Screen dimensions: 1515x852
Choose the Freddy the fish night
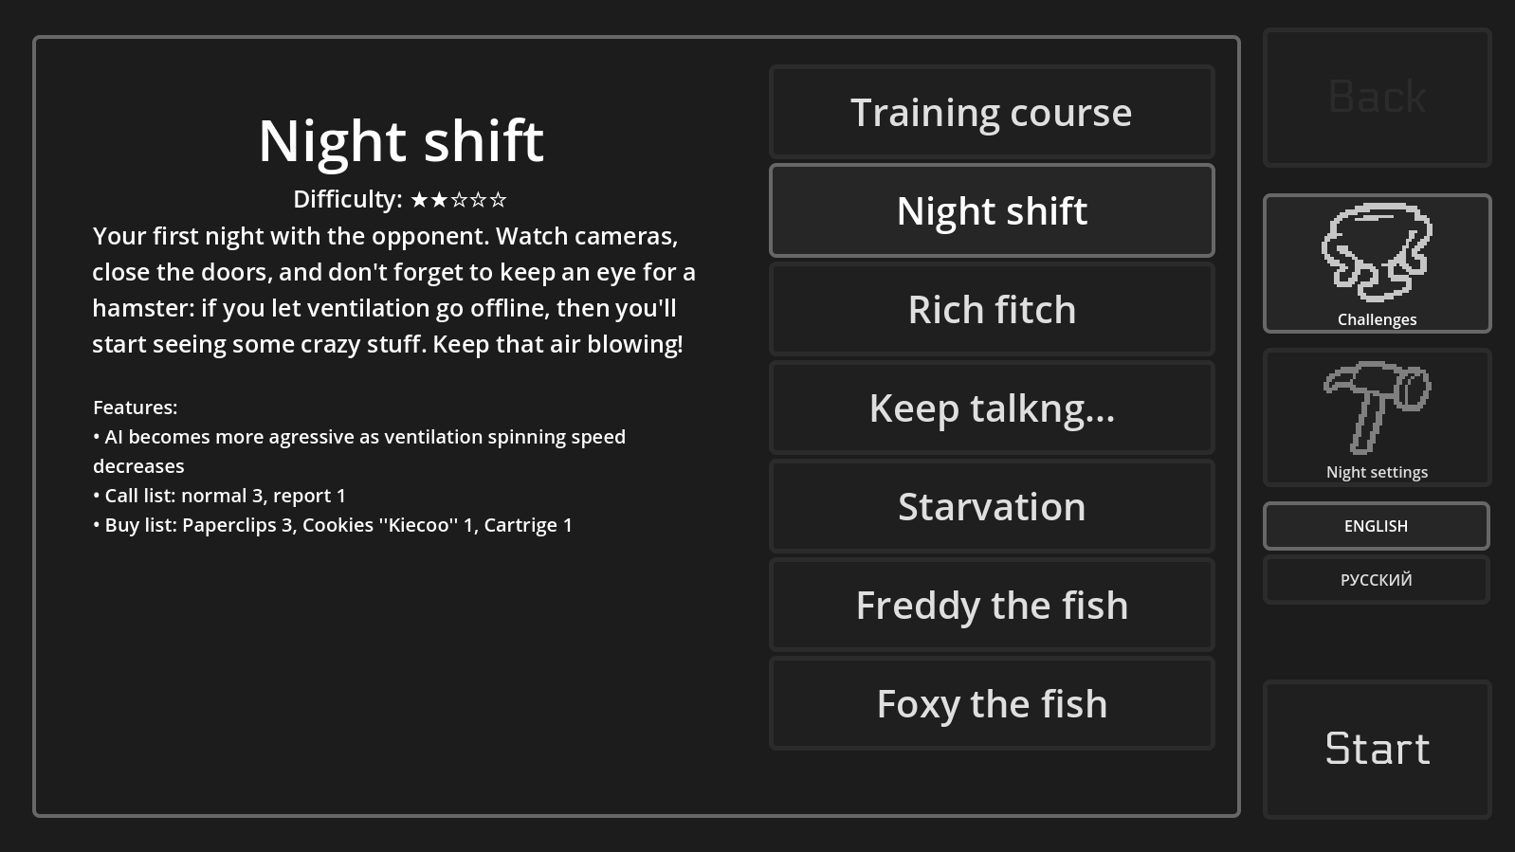992,606
